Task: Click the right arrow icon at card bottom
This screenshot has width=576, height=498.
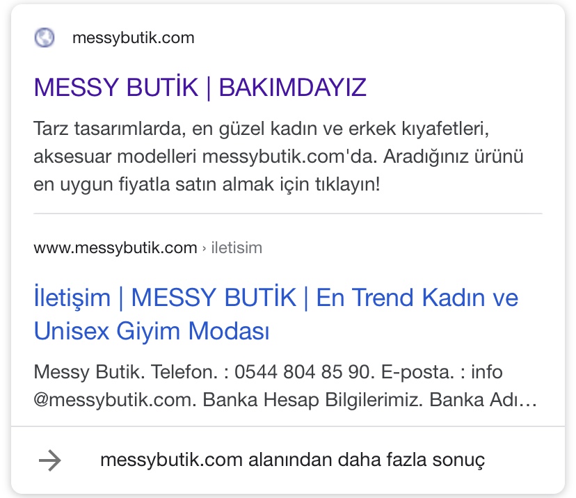Action: (50, 460)
